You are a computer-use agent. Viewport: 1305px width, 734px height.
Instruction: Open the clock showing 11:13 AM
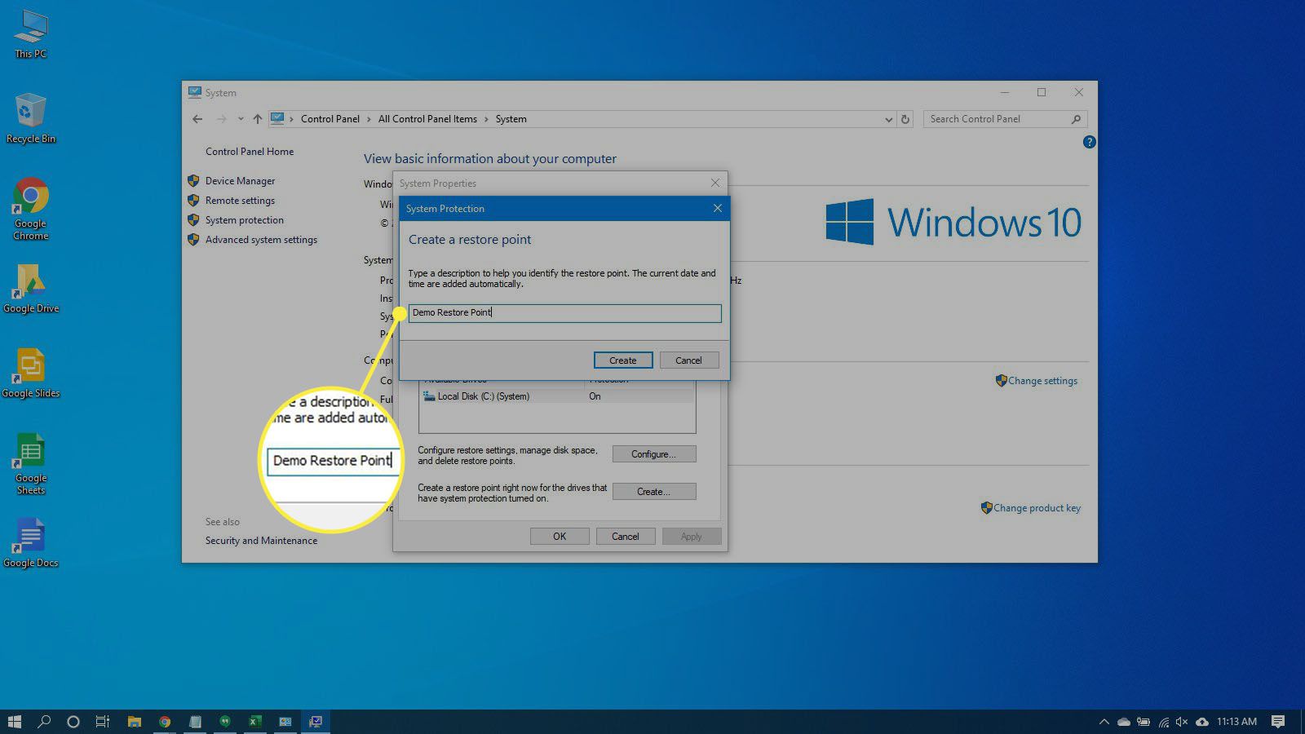pos(1236,721)
